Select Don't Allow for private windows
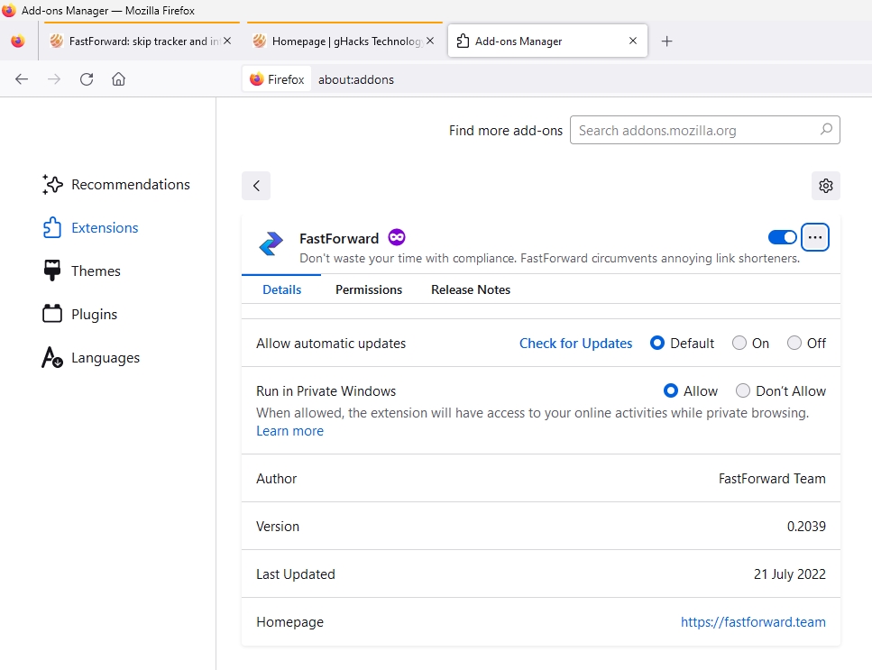Image resolution: width=872 pixels, height=670 pixels. 743,390
